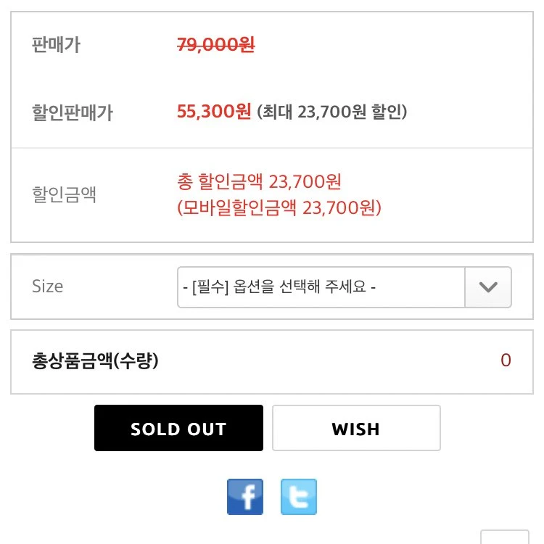Add item with the WISH button
The width and height of the screenshot is (544, 544).
click(x=356, y=428)
